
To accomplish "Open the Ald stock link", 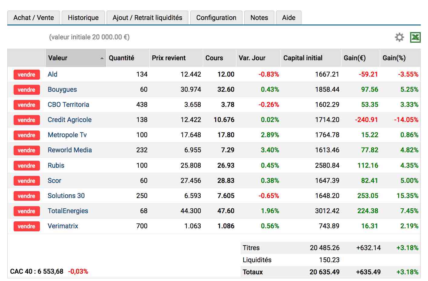I will pos(52,74).
